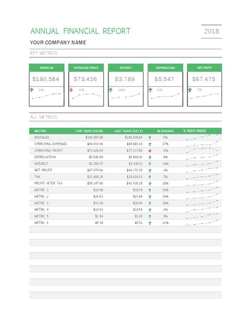Click the Metric column header
Screen dimensions: 248x321
(x=40, y=131)
